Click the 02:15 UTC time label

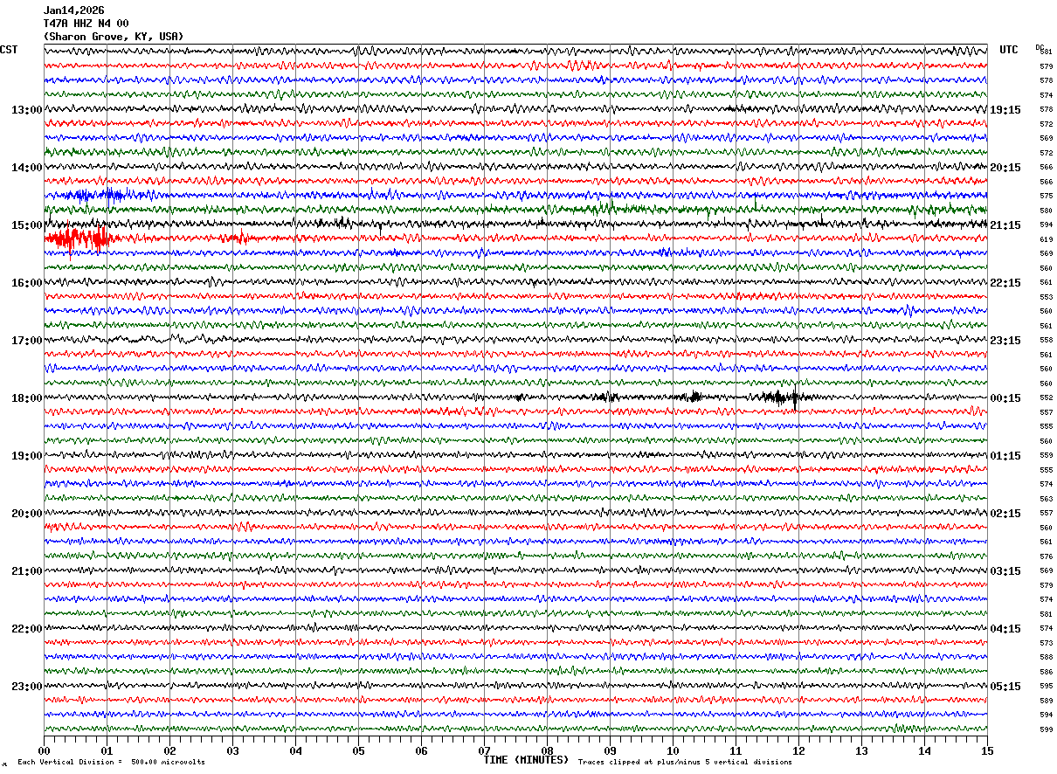pos(1005,514)
